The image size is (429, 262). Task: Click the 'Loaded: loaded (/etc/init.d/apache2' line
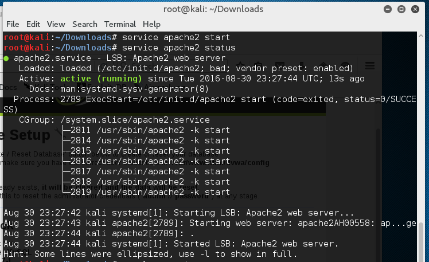[x=186, y=68]
